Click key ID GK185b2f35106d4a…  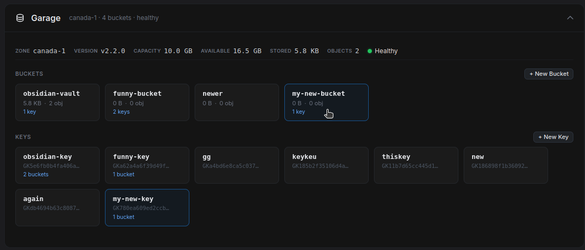[x=320, y=166]
